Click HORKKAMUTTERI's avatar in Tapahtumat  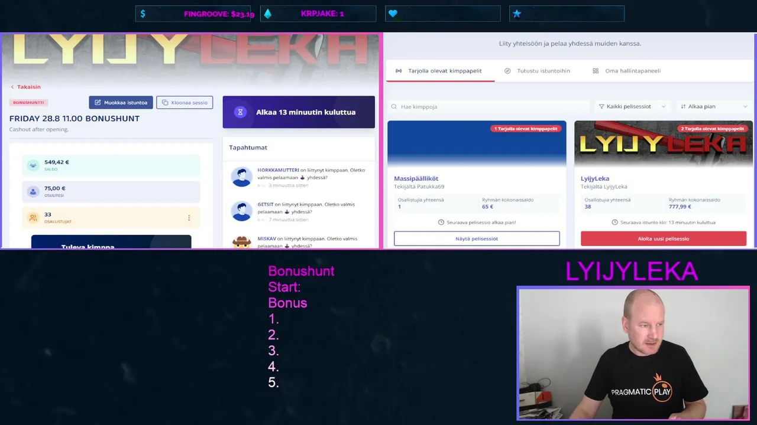[x=241, y=176]
